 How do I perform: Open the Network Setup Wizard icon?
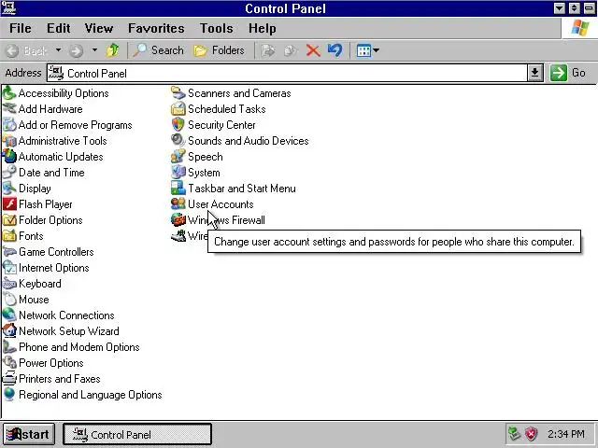coord(9,331)
